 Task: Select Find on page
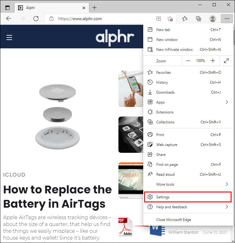(x=188, y=164)
